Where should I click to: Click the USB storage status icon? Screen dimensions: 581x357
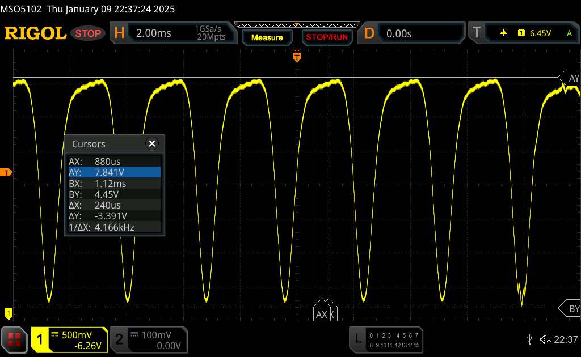[x=529, y=339]
